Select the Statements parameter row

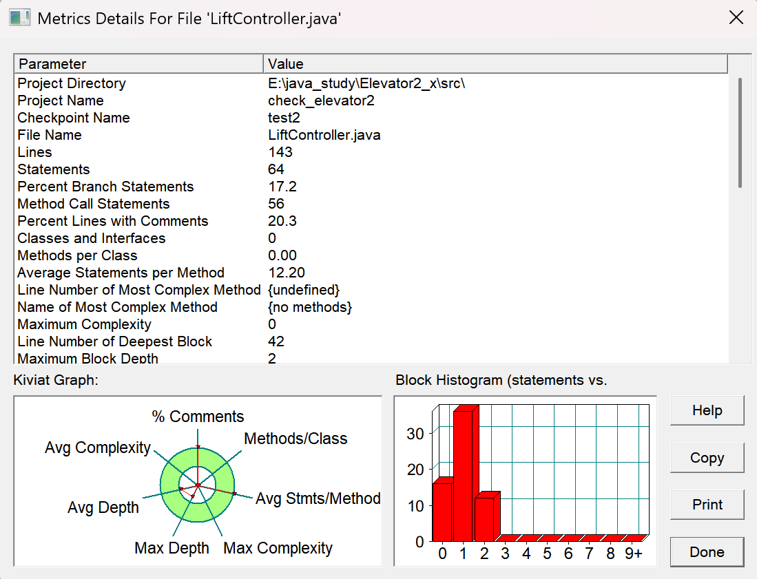pyautogui.click(x=371, y=169)
